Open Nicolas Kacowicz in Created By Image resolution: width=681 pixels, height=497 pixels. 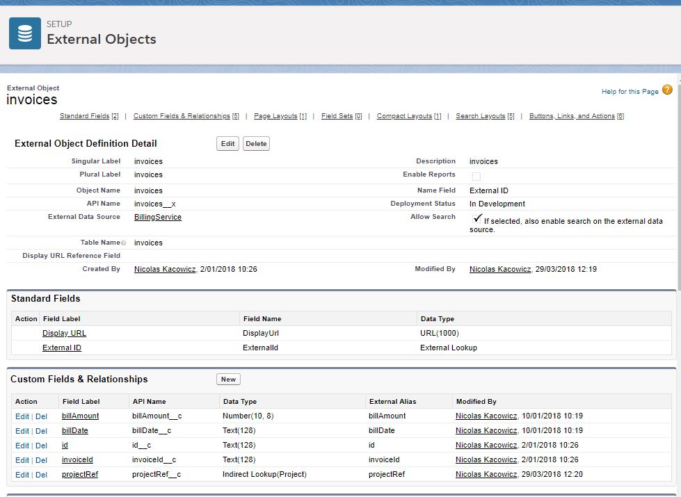coord(165,269)
